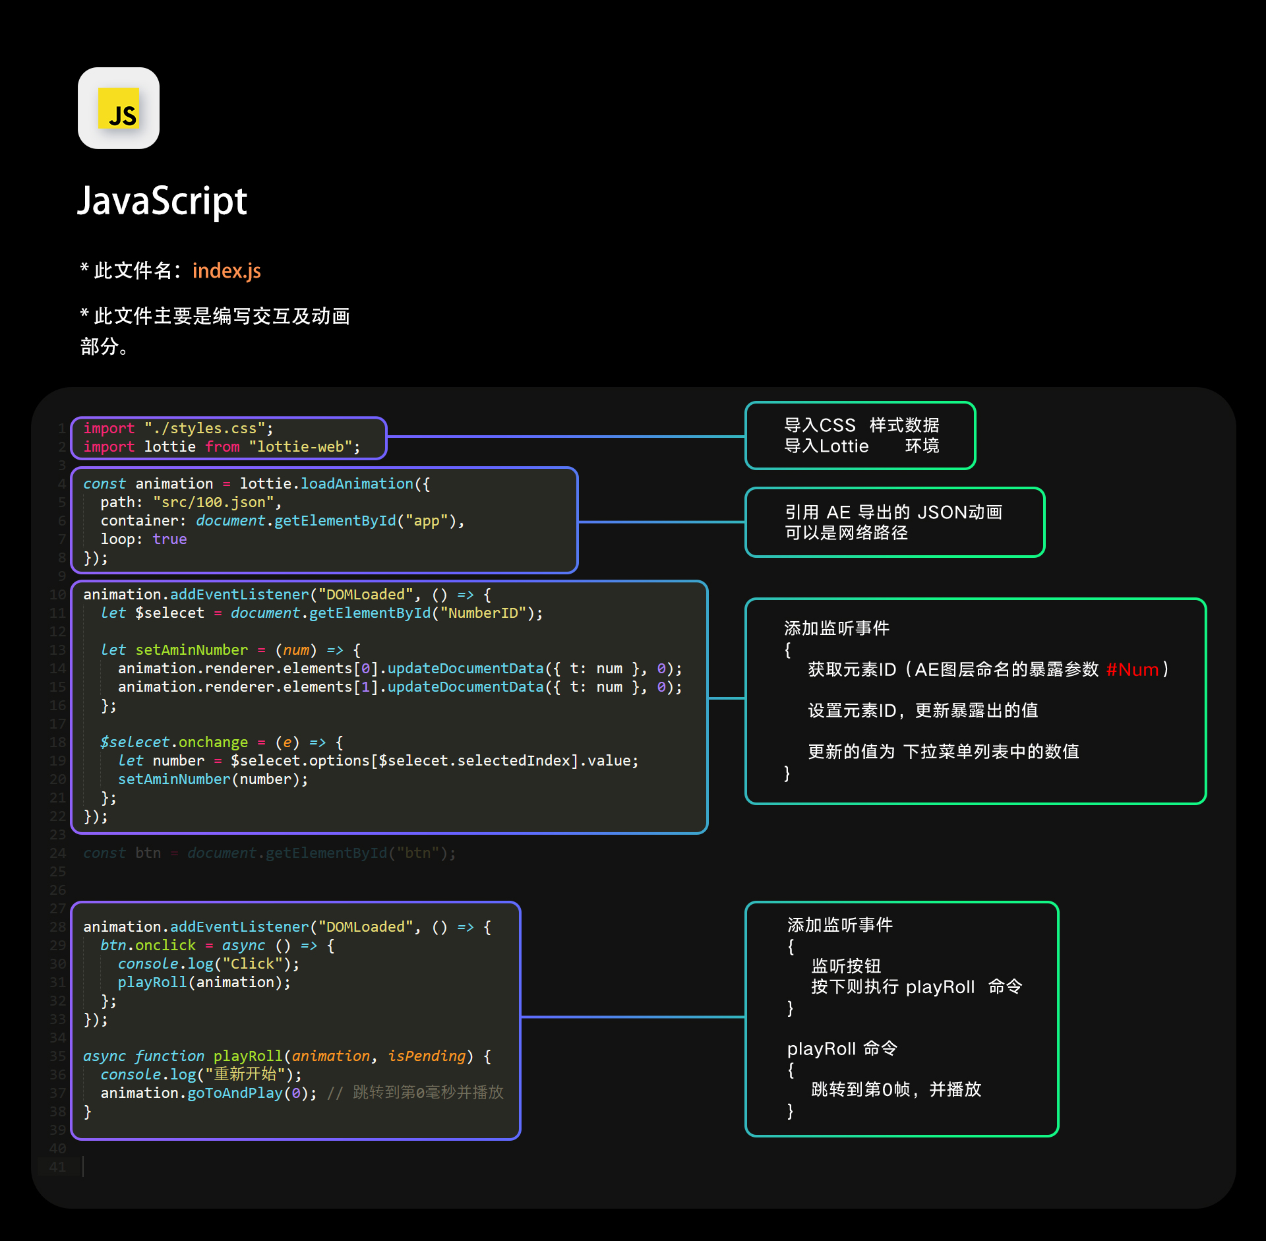Click the orange index.js filename

pyautogui.click(x=226, y=270)
